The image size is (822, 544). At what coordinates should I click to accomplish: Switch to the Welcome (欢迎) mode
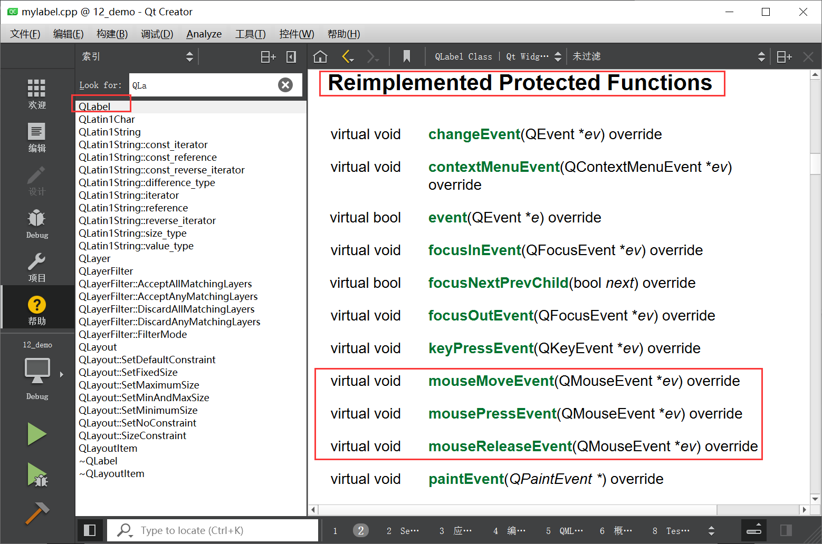pyautogui.click(x=37, y=93)
